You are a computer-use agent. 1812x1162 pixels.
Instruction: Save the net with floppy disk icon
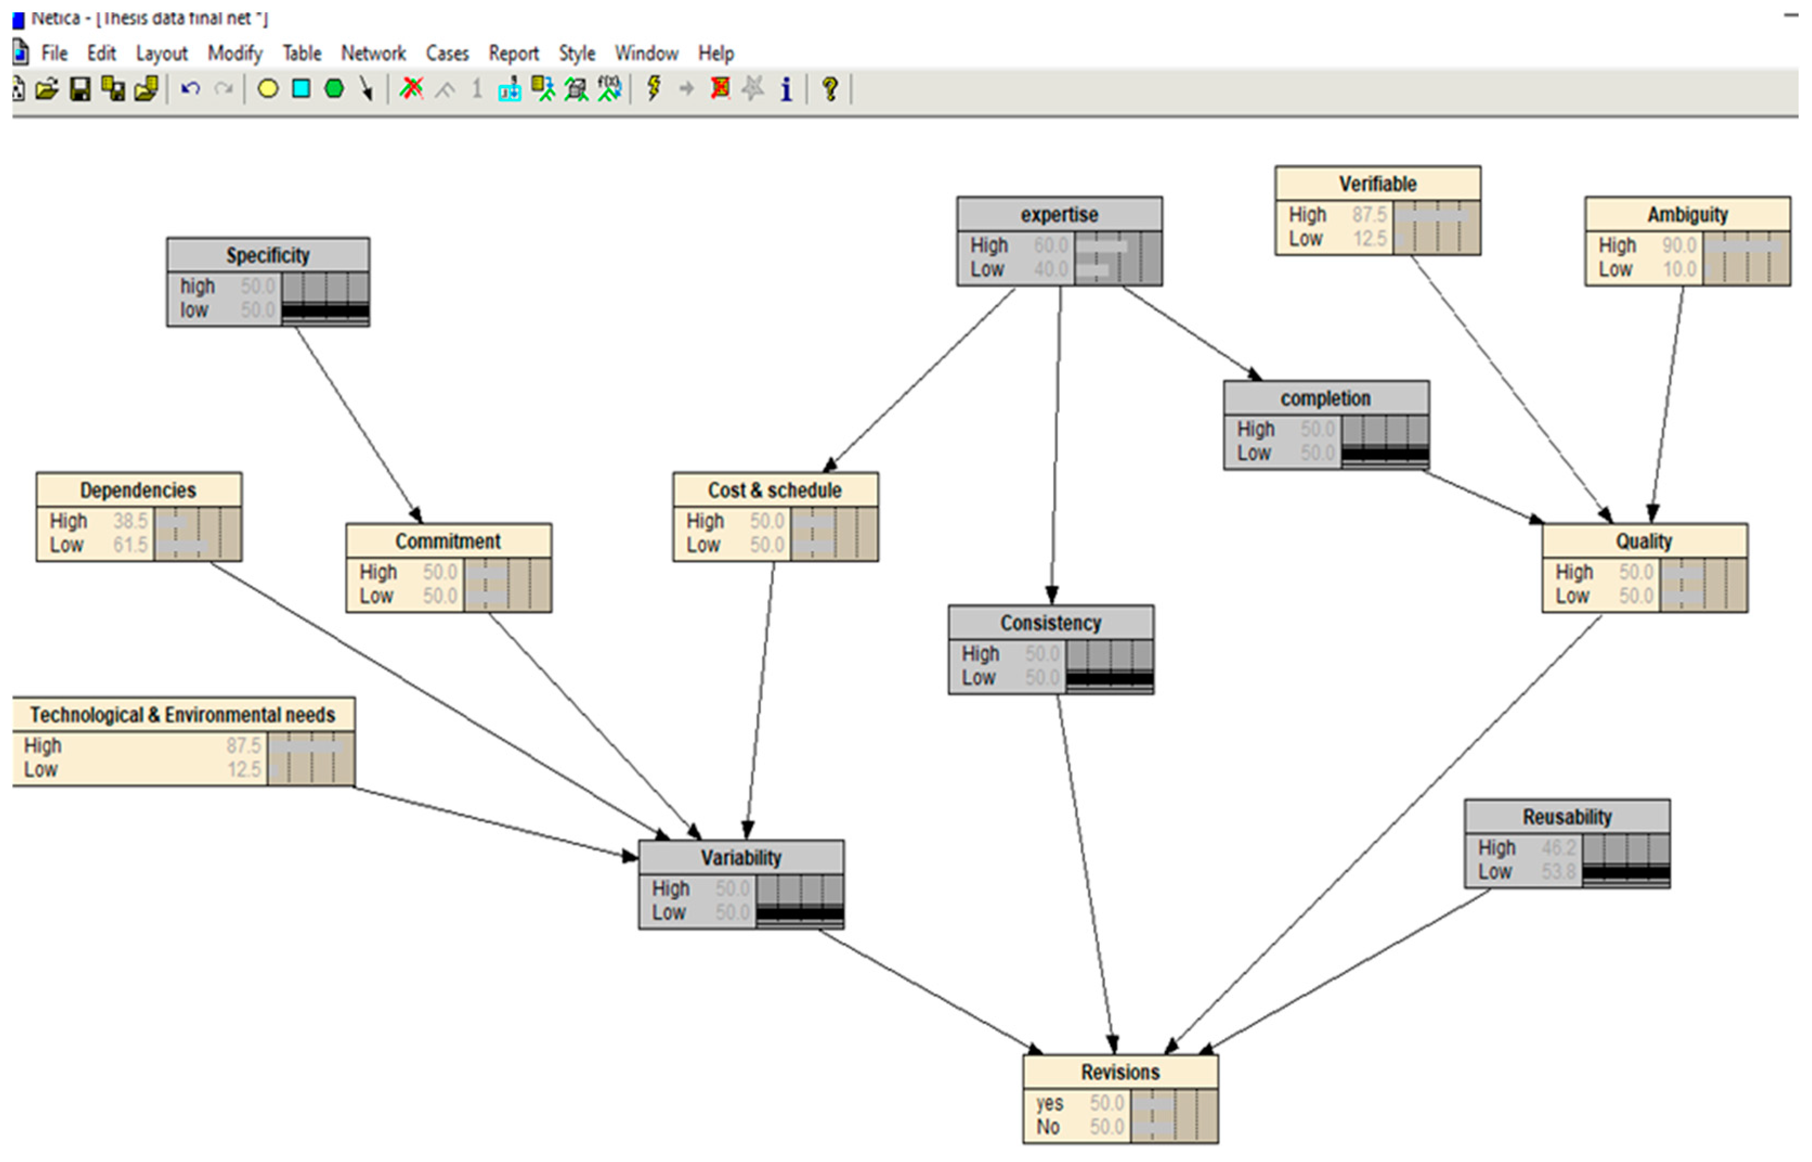tap(80, 89)
